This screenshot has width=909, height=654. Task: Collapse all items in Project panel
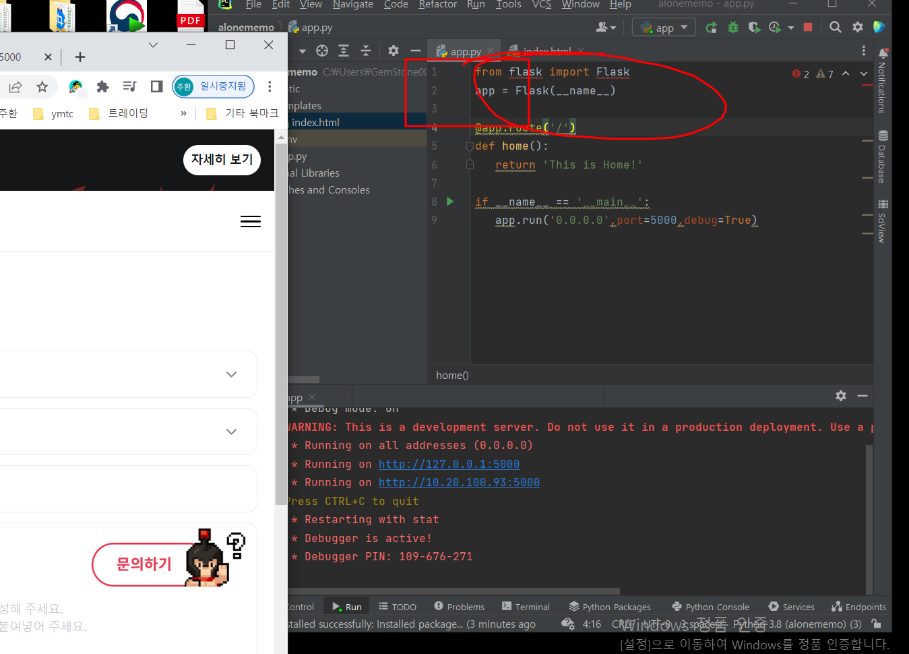click(x=366, y=51)
